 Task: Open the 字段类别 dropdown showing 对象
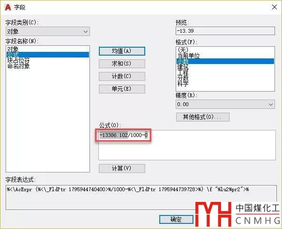(47, 31)
